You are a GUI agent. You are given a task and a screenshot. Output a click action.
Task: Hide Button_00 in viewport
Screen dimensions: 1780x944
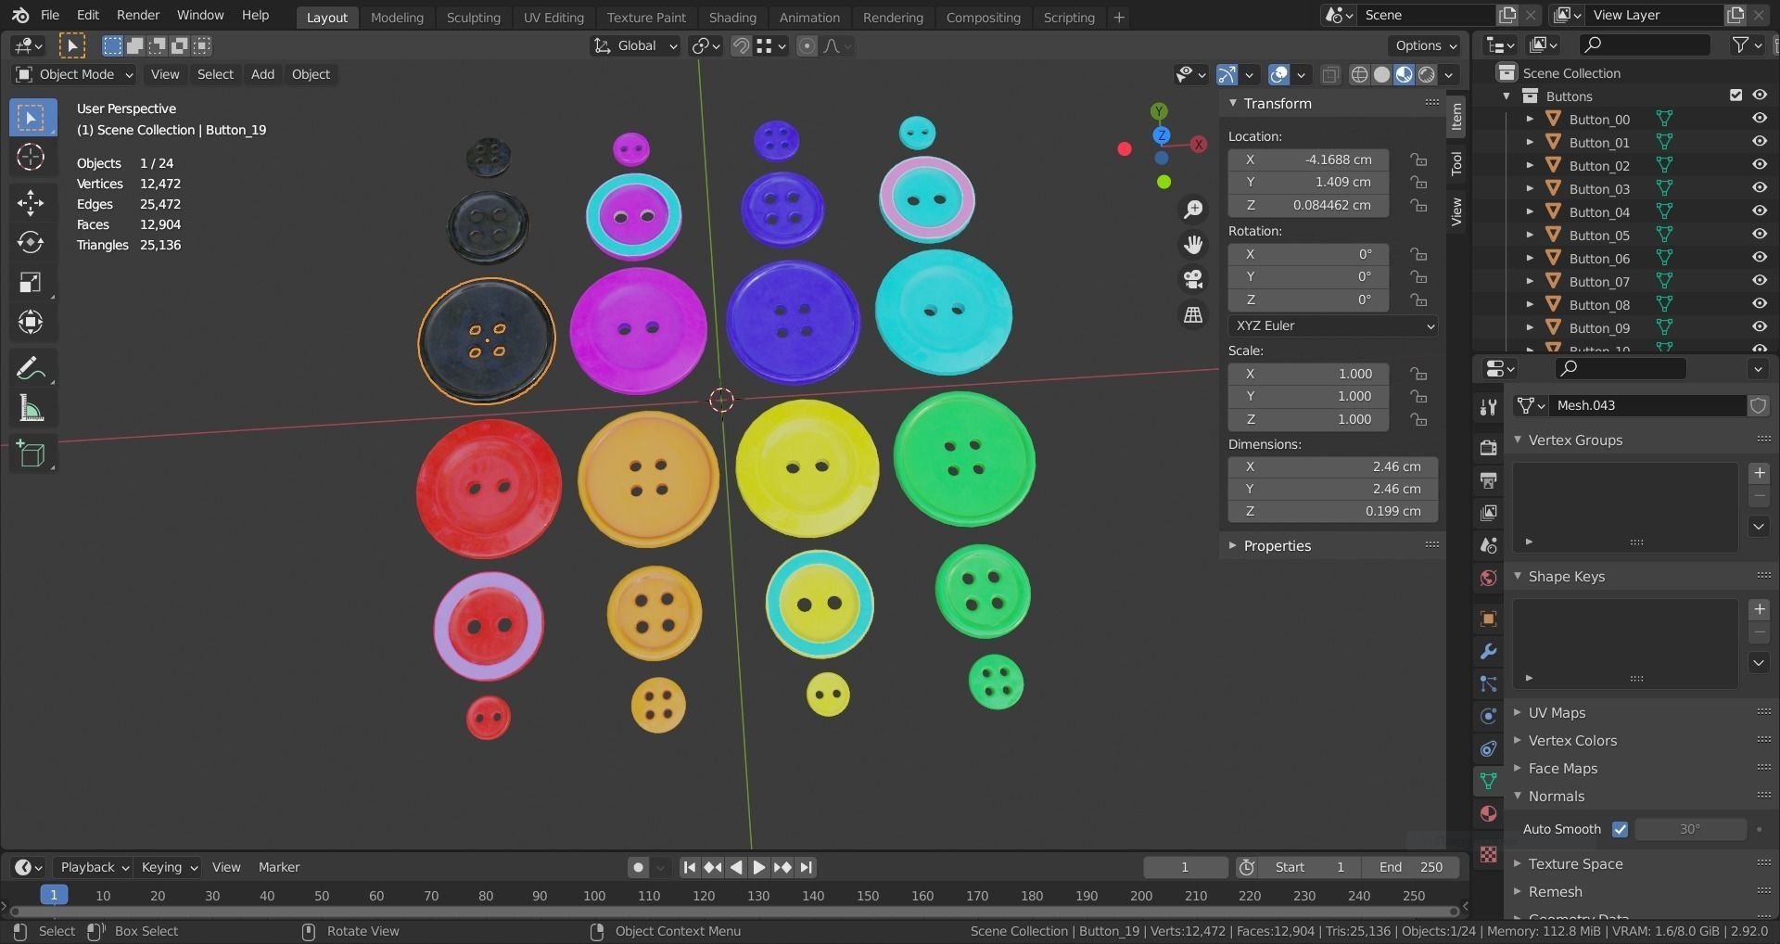(1759, 119)
